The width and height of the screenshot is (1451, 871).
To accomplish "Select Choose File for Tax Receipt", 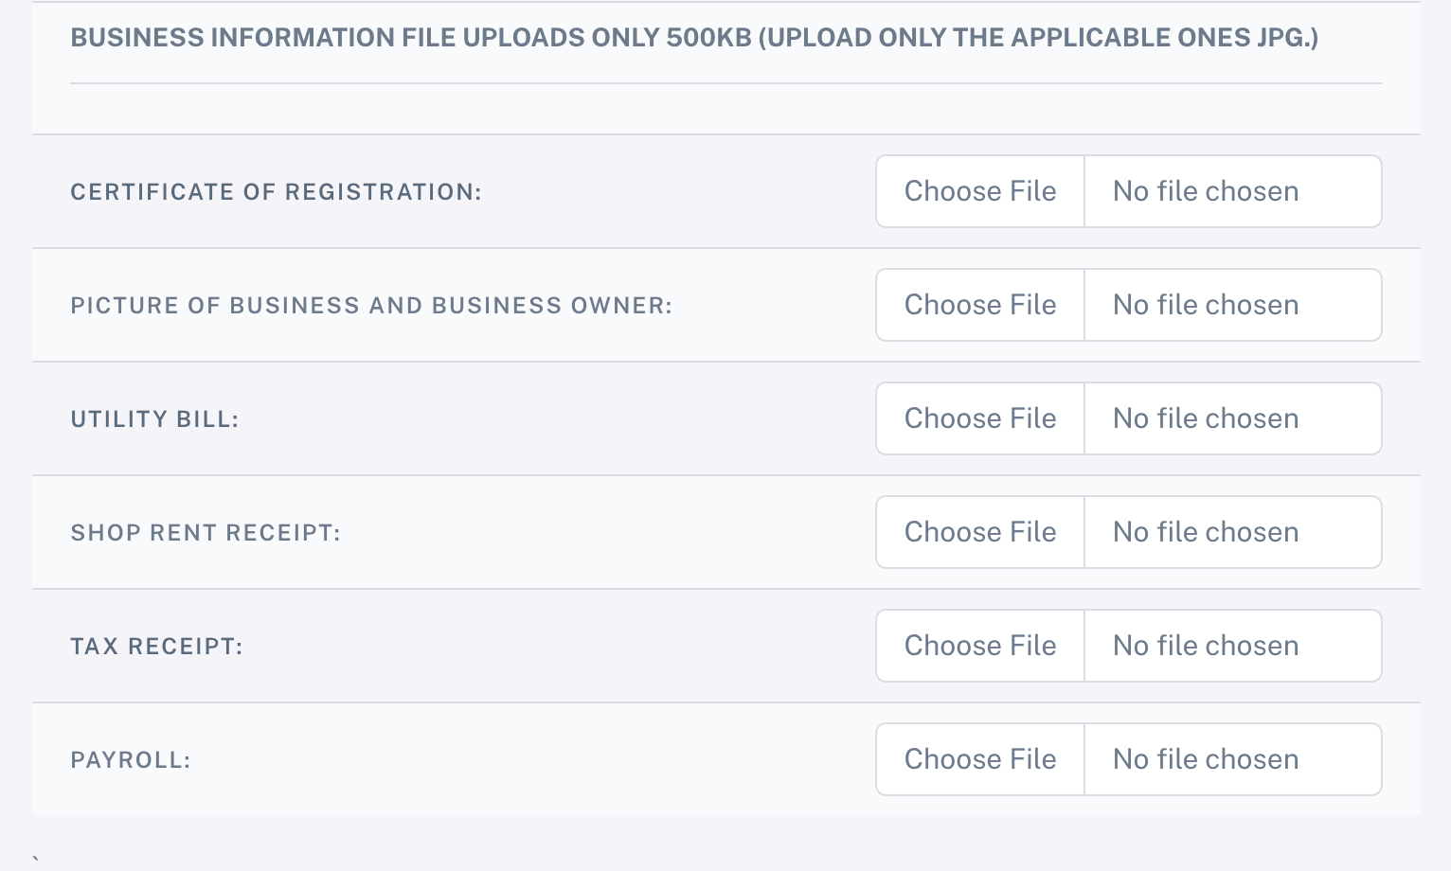I will point(980,646).
